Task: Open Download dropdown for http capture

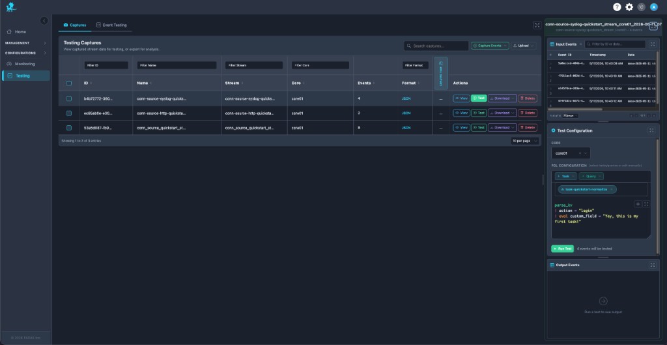Action: pyautogui.click(x=502, y=113)
